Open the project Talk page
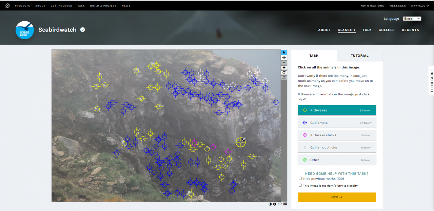 (x=367, y=30)
